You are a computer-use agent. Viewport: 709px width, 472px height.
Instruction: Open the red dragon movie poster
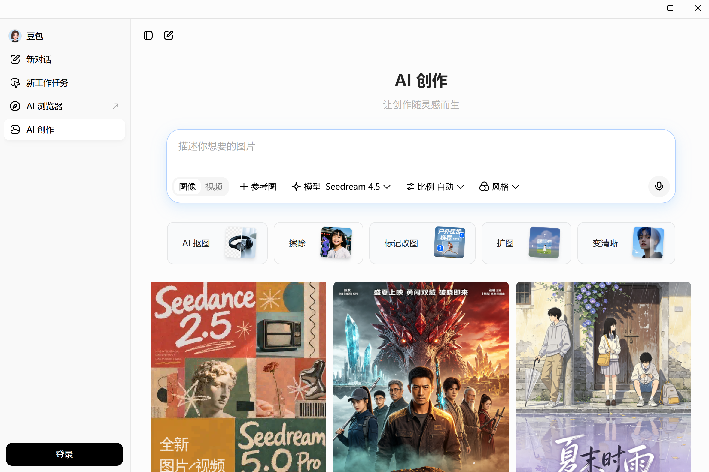click(421, 377)
